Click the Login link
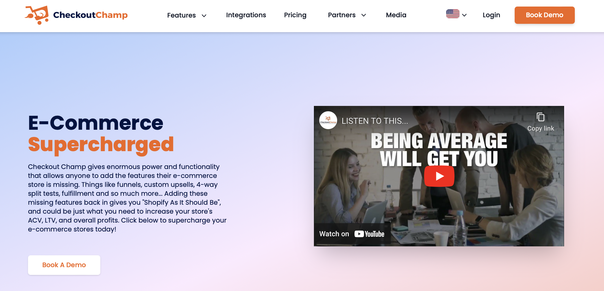Image resolution: width=604 pixels, height=291 pixels. (491, 15)
